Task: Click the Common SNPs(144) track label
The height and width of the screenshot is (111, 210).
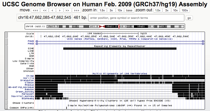Action: tap(21, 108)
